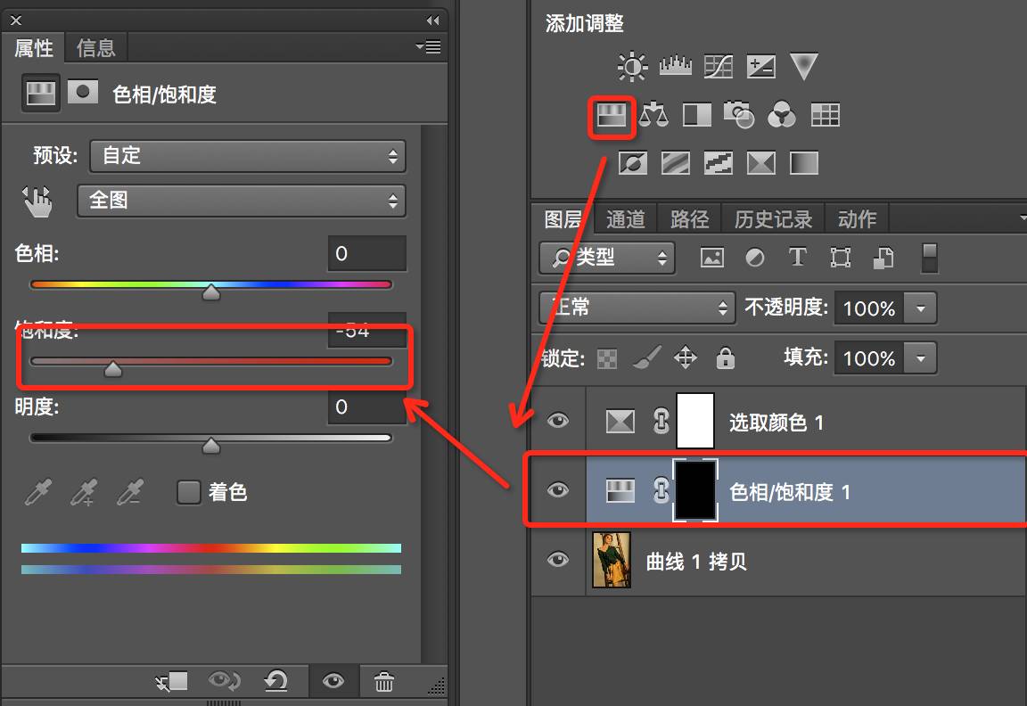Screen dimensions: 1027x706
Task: Click the first eyedropper tool
Action: (x=38, y=492)
